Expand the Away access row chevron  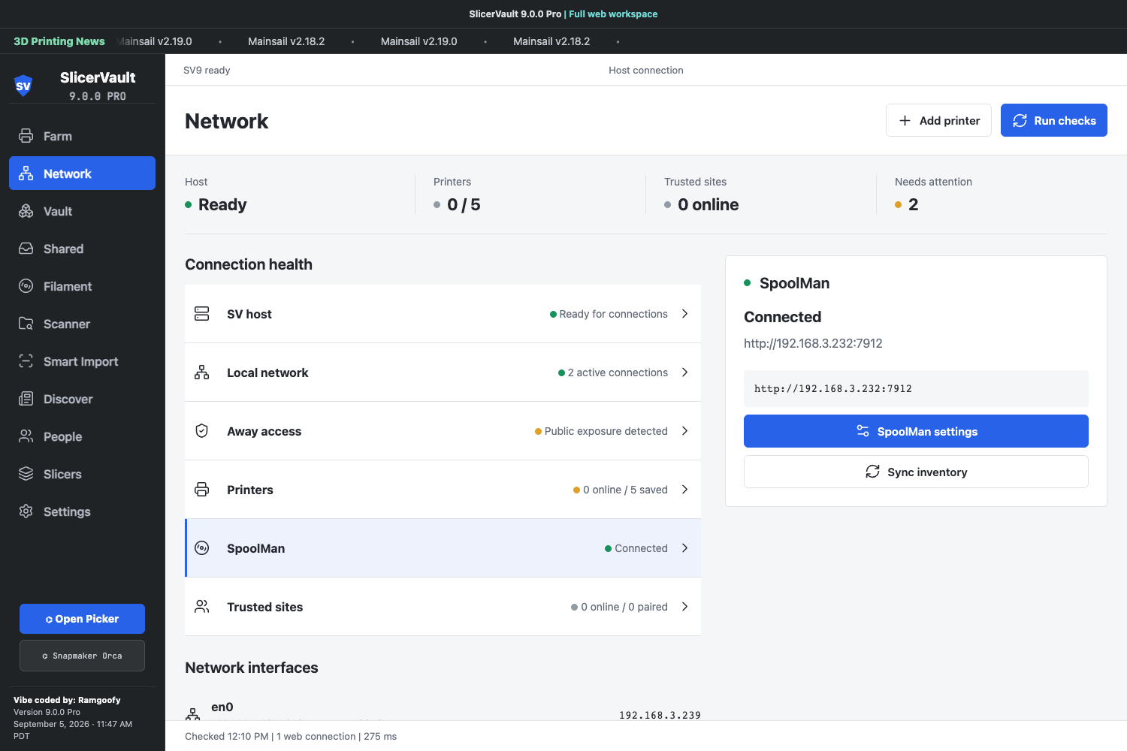684,431
